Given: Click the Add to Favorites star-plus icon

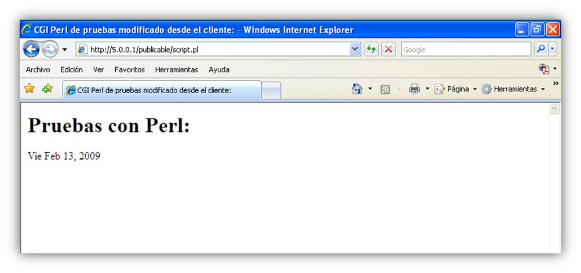Looking at the screenshot, I should (47, 88).
